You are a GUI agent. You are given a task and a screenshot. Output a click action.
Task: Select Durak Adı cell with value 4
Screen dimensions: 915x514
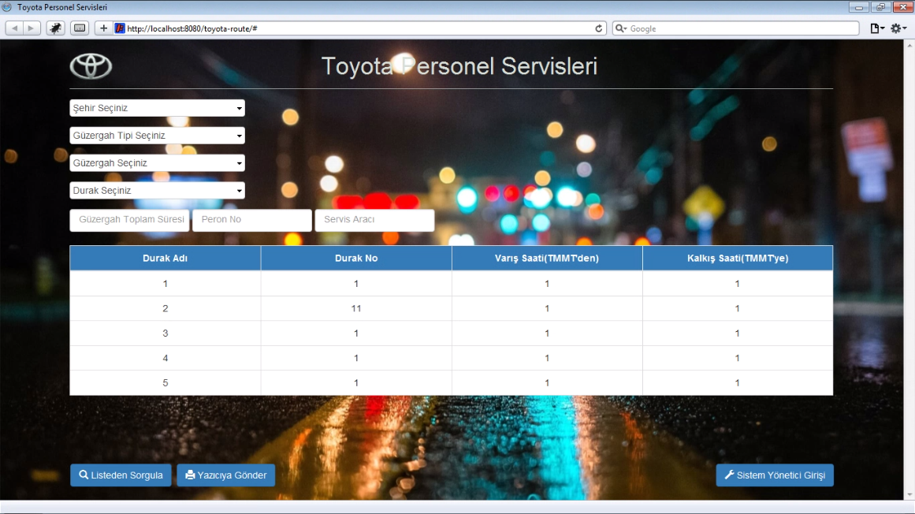click(166, 358)
